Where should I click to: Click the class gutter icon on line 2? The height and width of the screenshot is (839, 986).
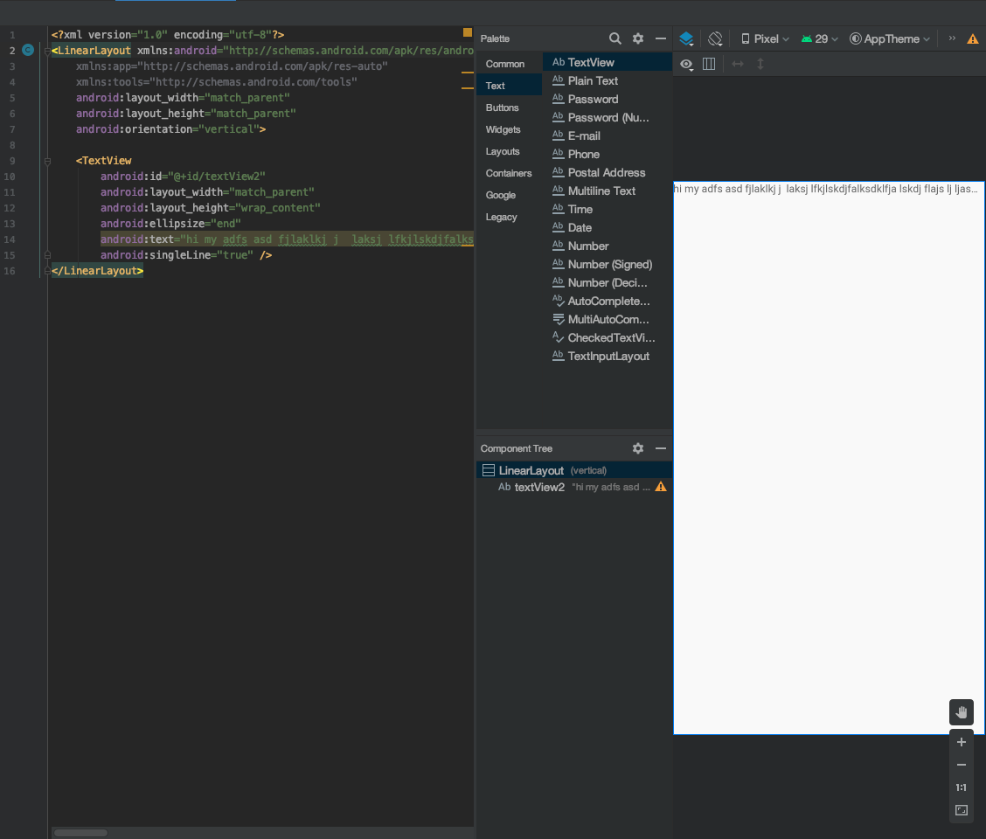point(28,50)
